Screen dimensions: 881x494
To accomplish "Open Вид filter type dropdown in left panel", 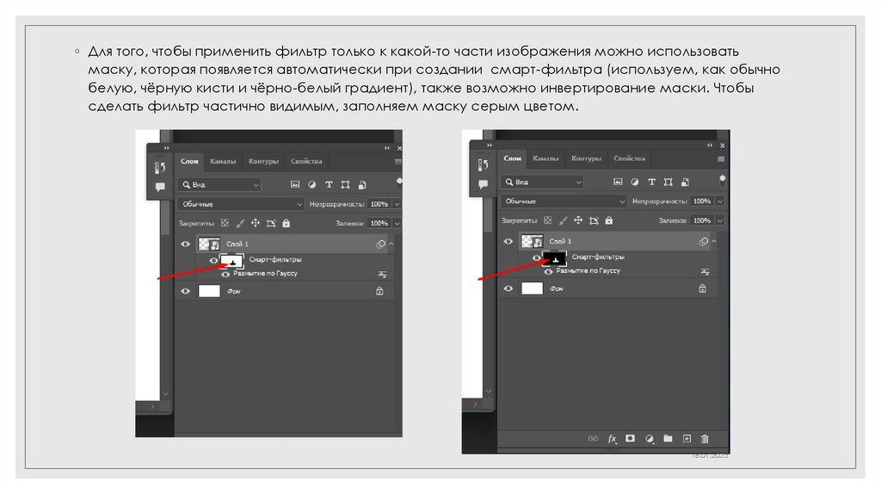I will (x=219, y=184).
